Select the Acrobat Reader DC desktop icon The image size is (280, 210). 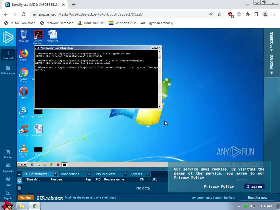point(38,37)
